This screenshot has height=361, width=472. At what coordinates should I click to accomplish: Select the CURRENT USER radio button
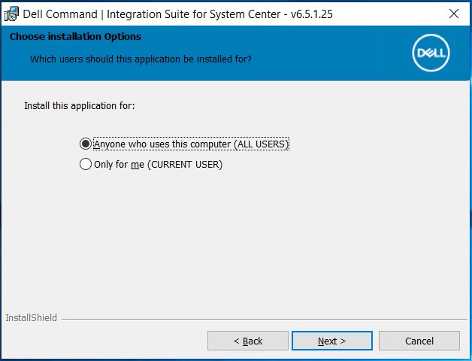(x=85, y=164)
